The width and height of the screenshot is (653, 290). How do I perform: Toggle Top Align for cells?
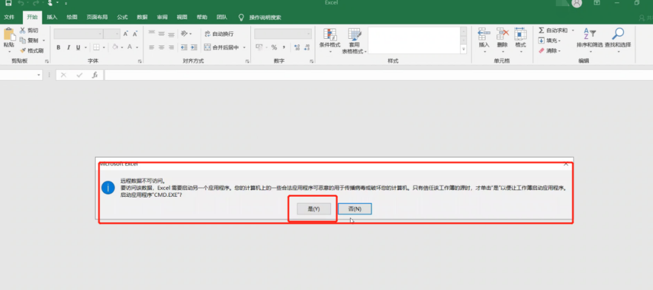[152, 34]
